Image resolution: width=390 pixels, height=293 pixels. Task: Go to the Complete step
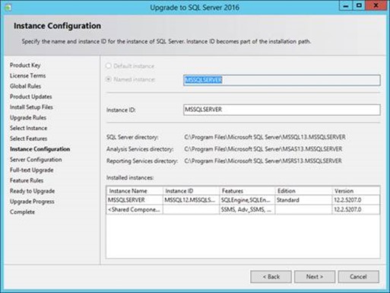click(22, 212)
